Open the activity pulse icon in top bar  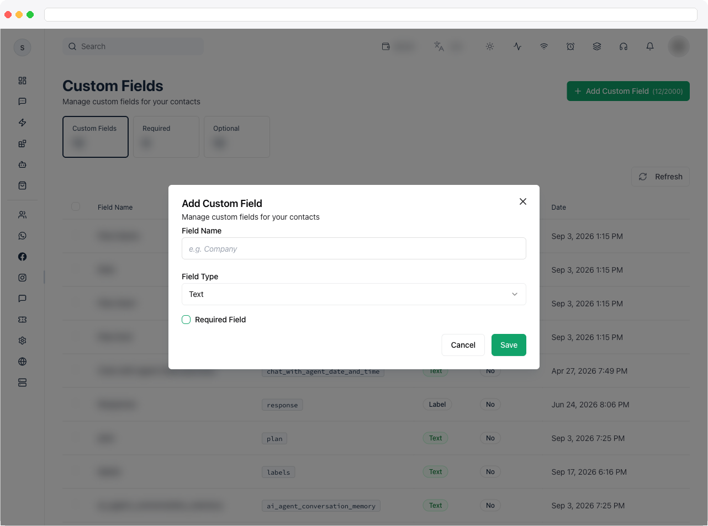click(x=517, y=46)
